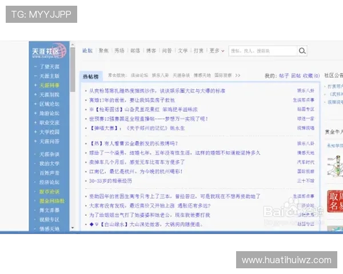343x274 pixels.
Task: Select 天涯杂谈 in the left sidebar
Action: point(49,154)
